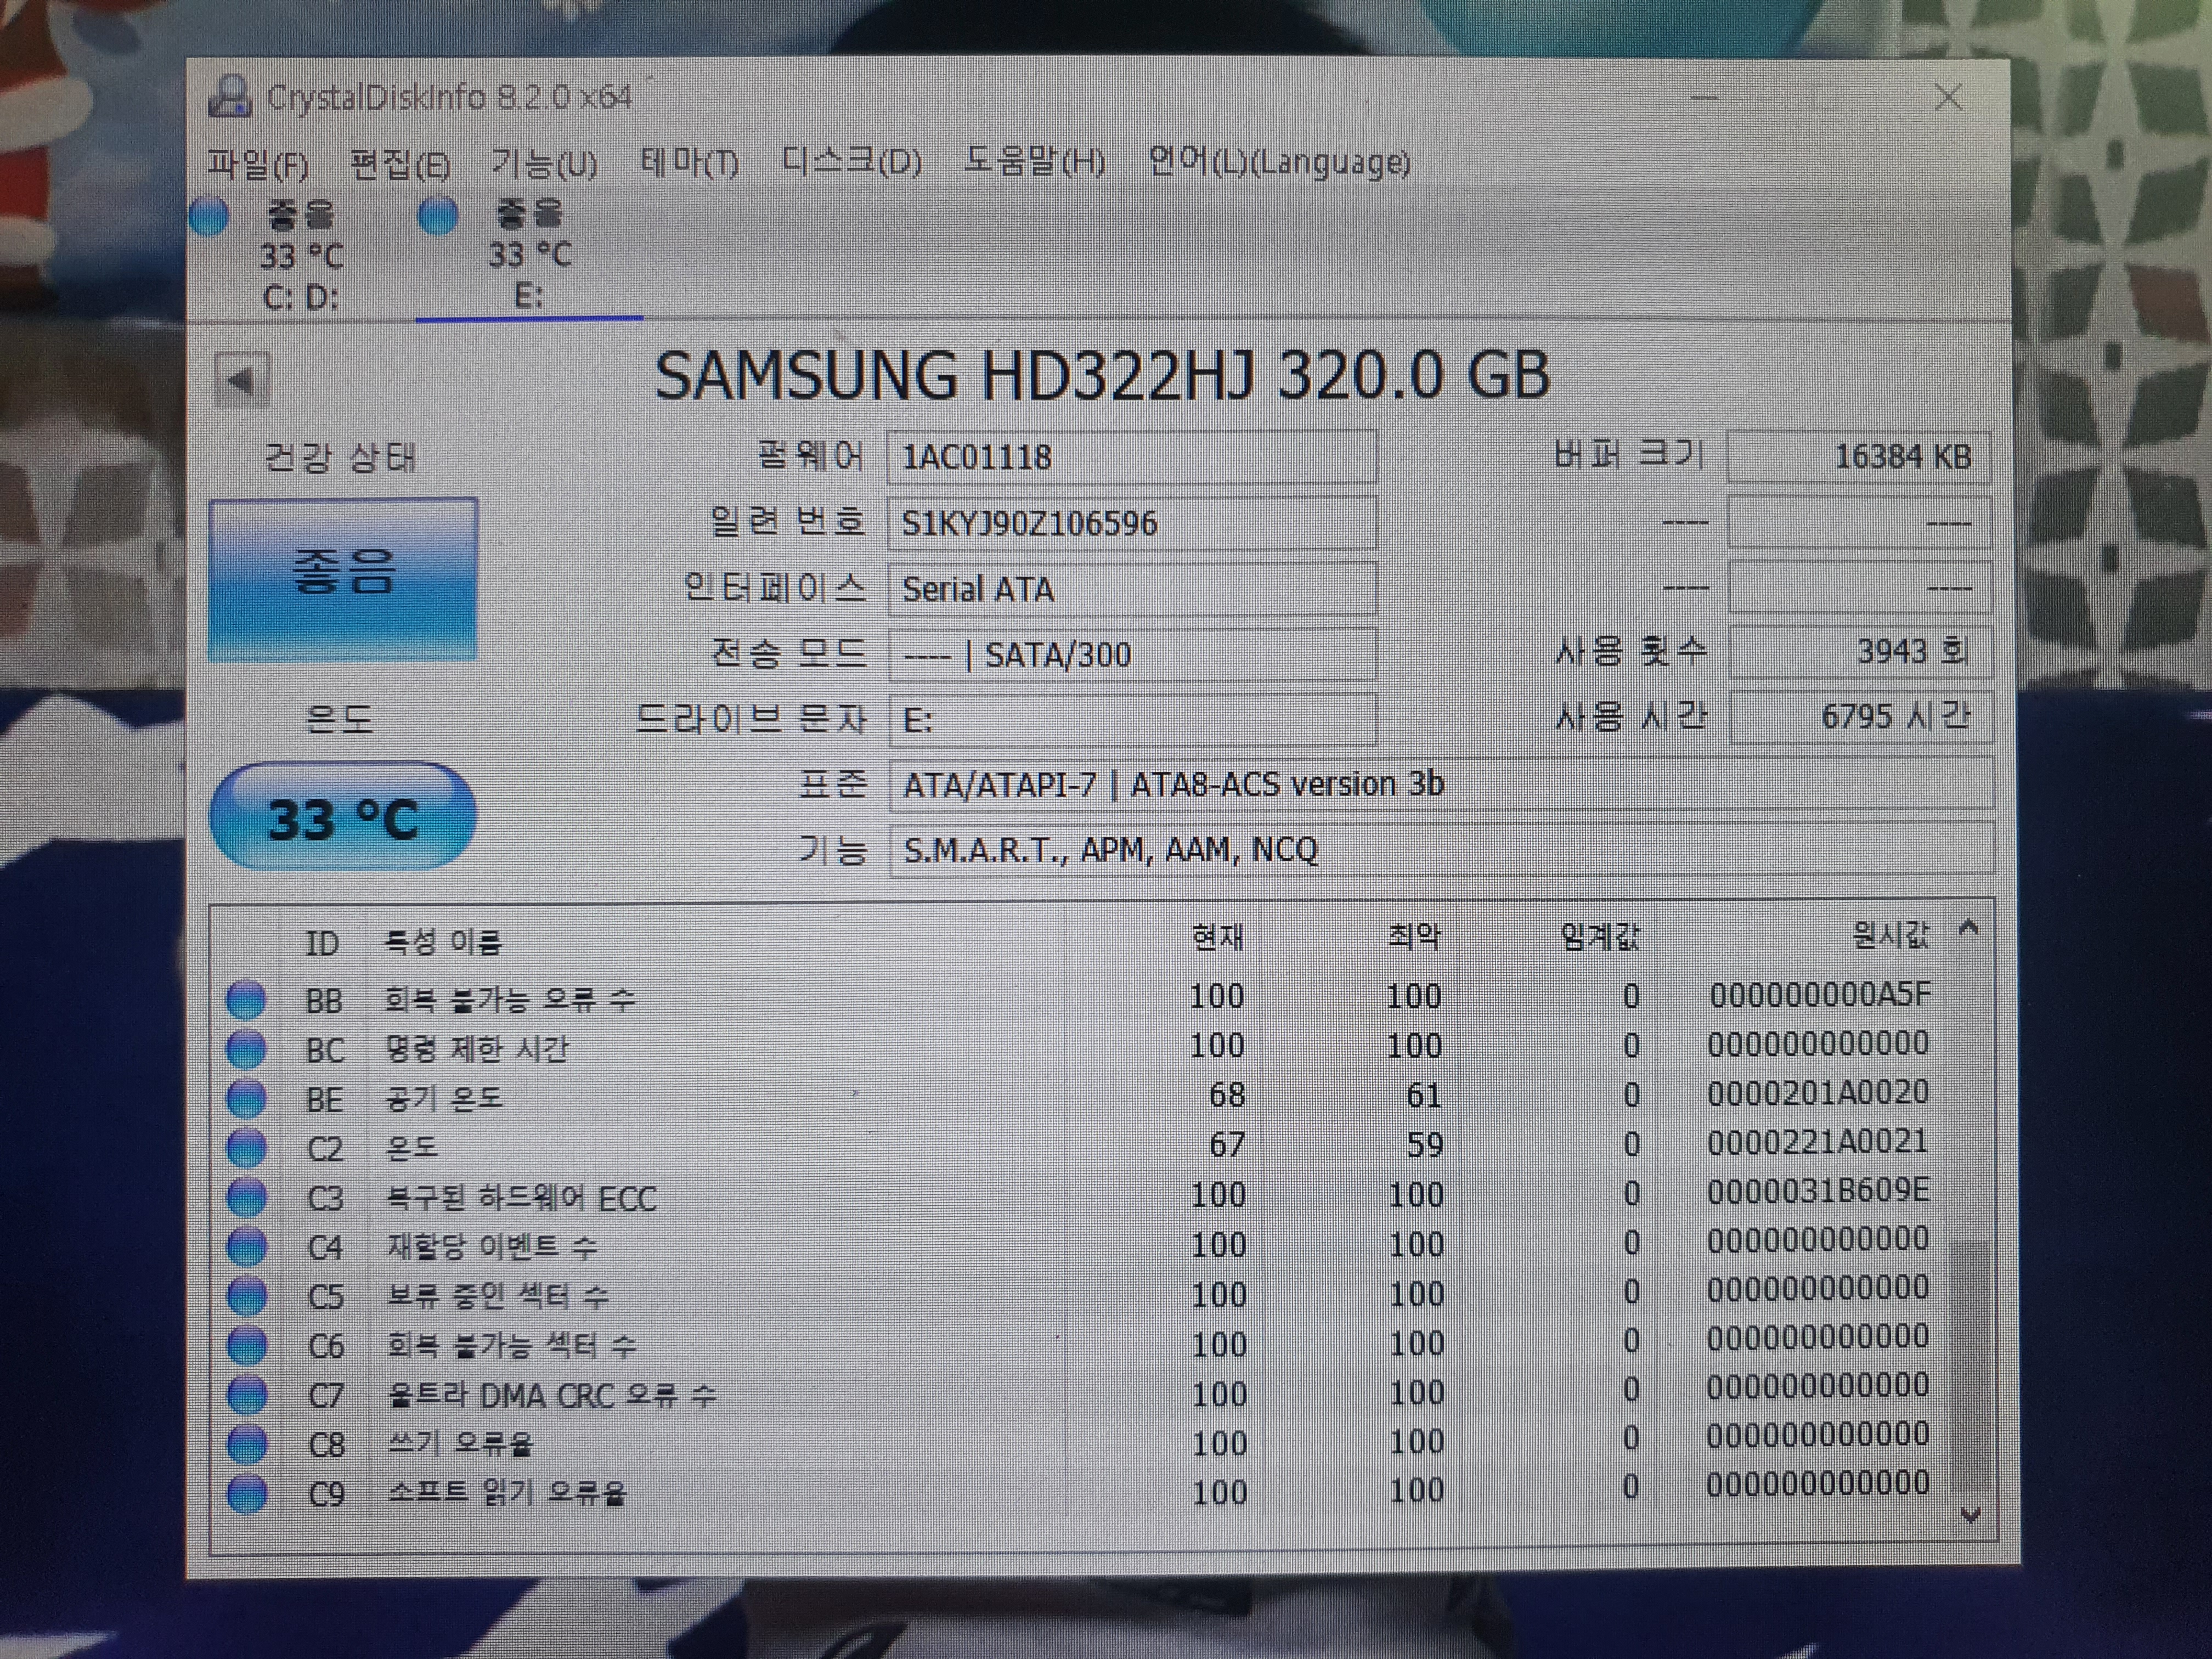2212x1659 pixels.
Task: Click the 원시값 column header
Action: pos(1890,935)
